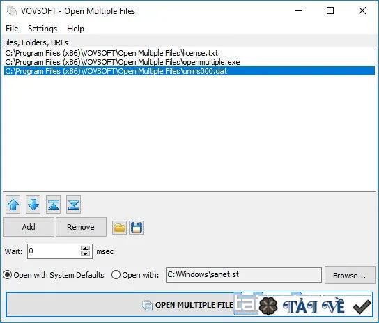Click the app icon in the title bar
379x323 pixels.
(x=11, y=11)
